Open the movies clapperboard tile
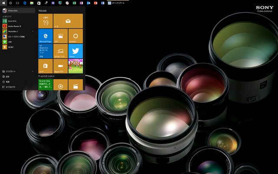Image resolution: width=278 pixels, height=174 pixels. pos(76,84)
